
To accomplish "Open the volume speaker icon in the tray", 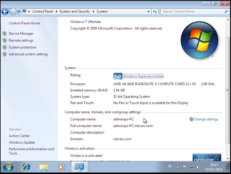I will 199,167.
